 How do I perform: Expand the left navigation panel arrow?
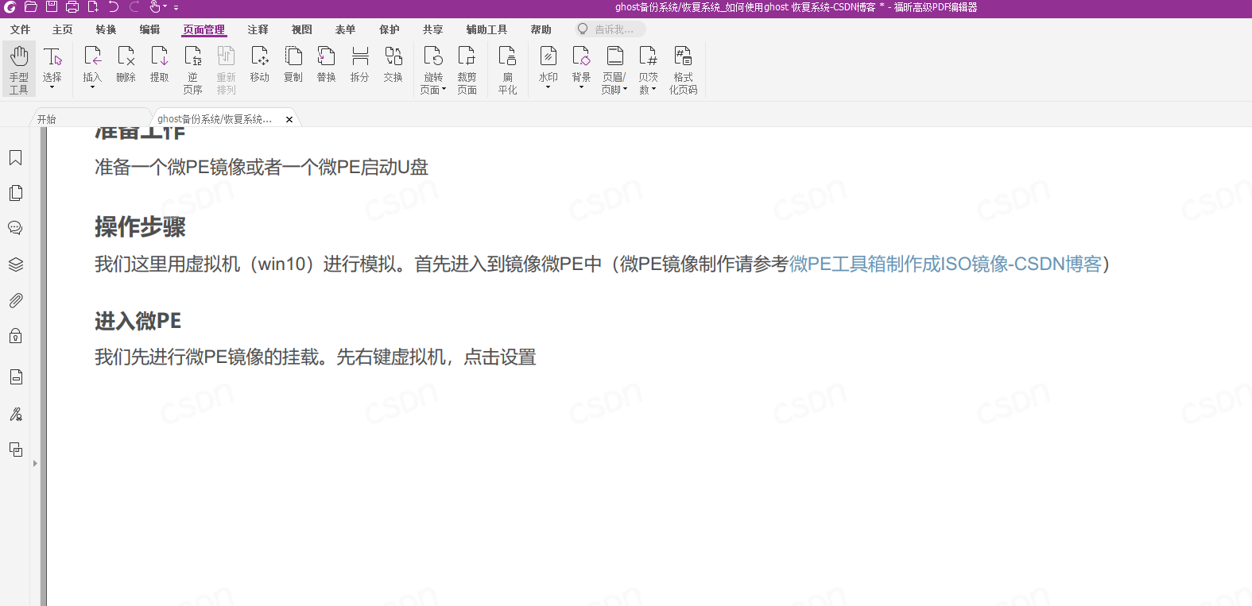tap(35, 463)
